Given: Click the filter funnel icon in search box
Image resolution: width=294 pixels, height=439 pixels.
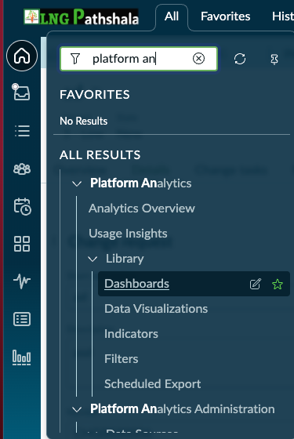Looking at the screenshot, I should pyautogui.click(x=75, y=59).
